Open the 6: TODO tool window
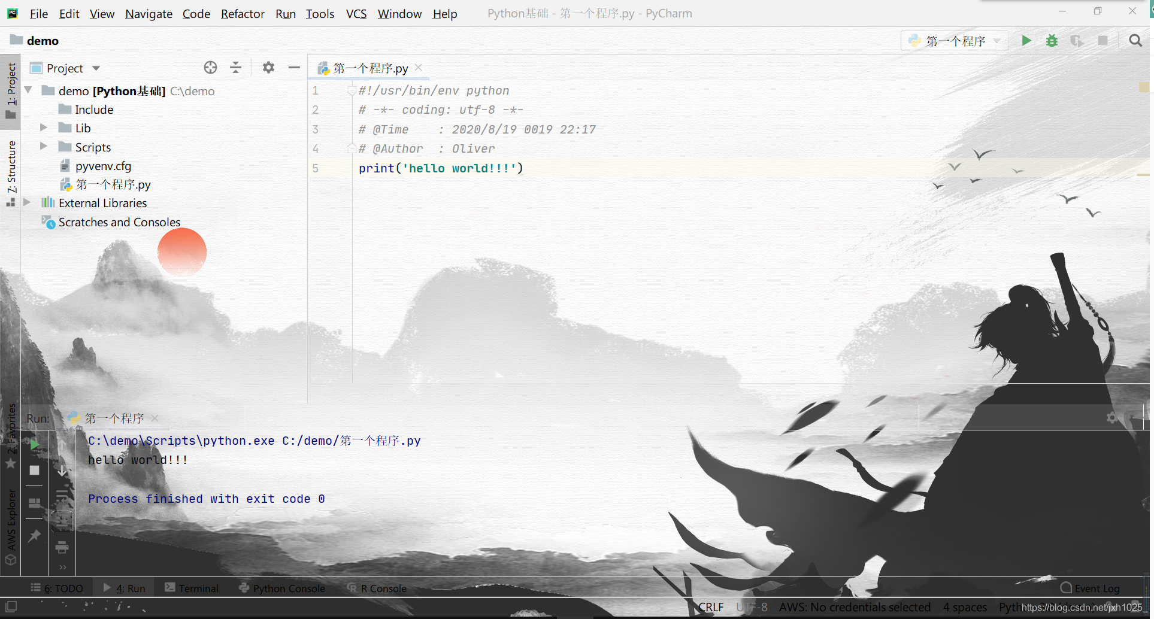 tap(57, 588)
